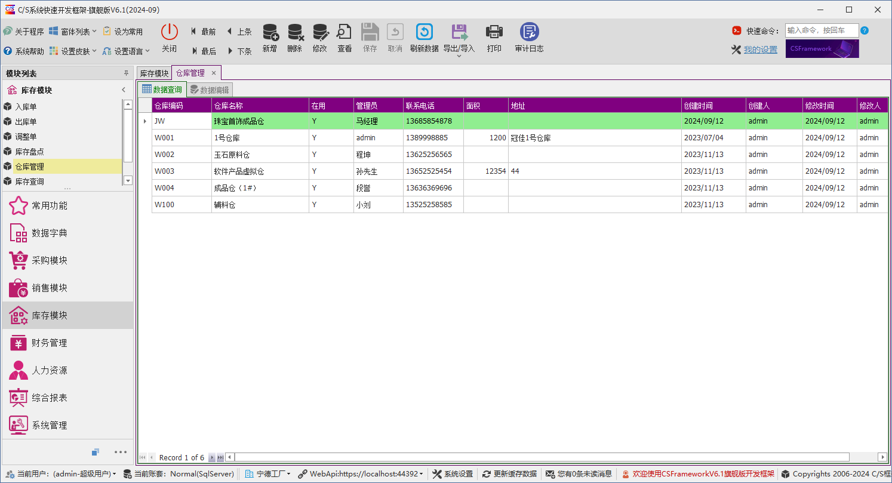The image size is (892, 483).
Task: Go to first record with 最前
Action: pyautogui.click(x=204, y=32)
